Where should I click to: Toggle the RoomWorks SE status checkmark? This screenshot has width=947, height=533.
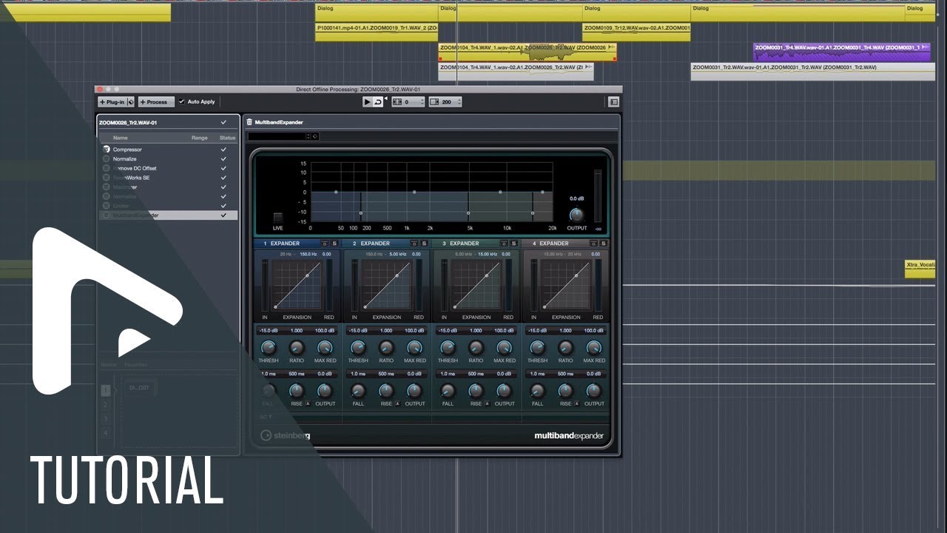pos(223,178)
